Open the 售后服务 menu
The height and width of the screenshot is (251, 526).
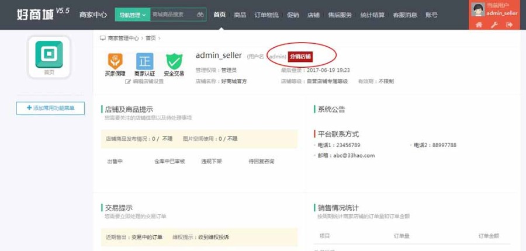[340, 15]
